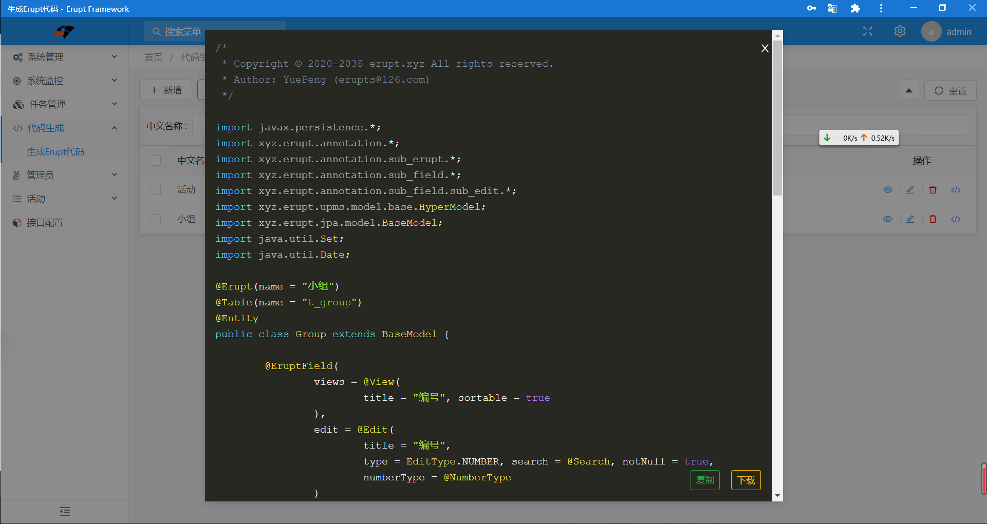Click the 代码生成 code icon
The width and height of the screenshot is (987, 524).
point(17,128)
